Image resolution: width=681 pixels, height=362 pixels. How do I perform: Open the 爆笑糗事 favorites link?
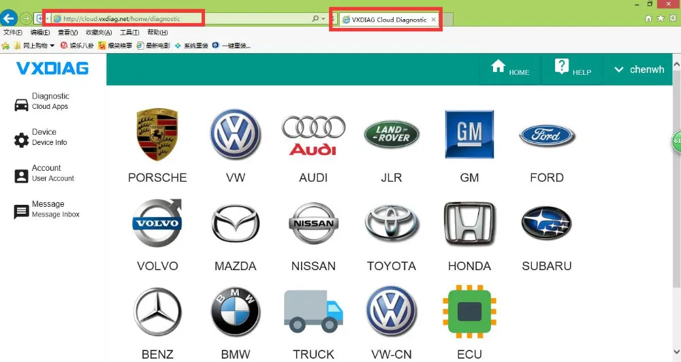point(115,46)
